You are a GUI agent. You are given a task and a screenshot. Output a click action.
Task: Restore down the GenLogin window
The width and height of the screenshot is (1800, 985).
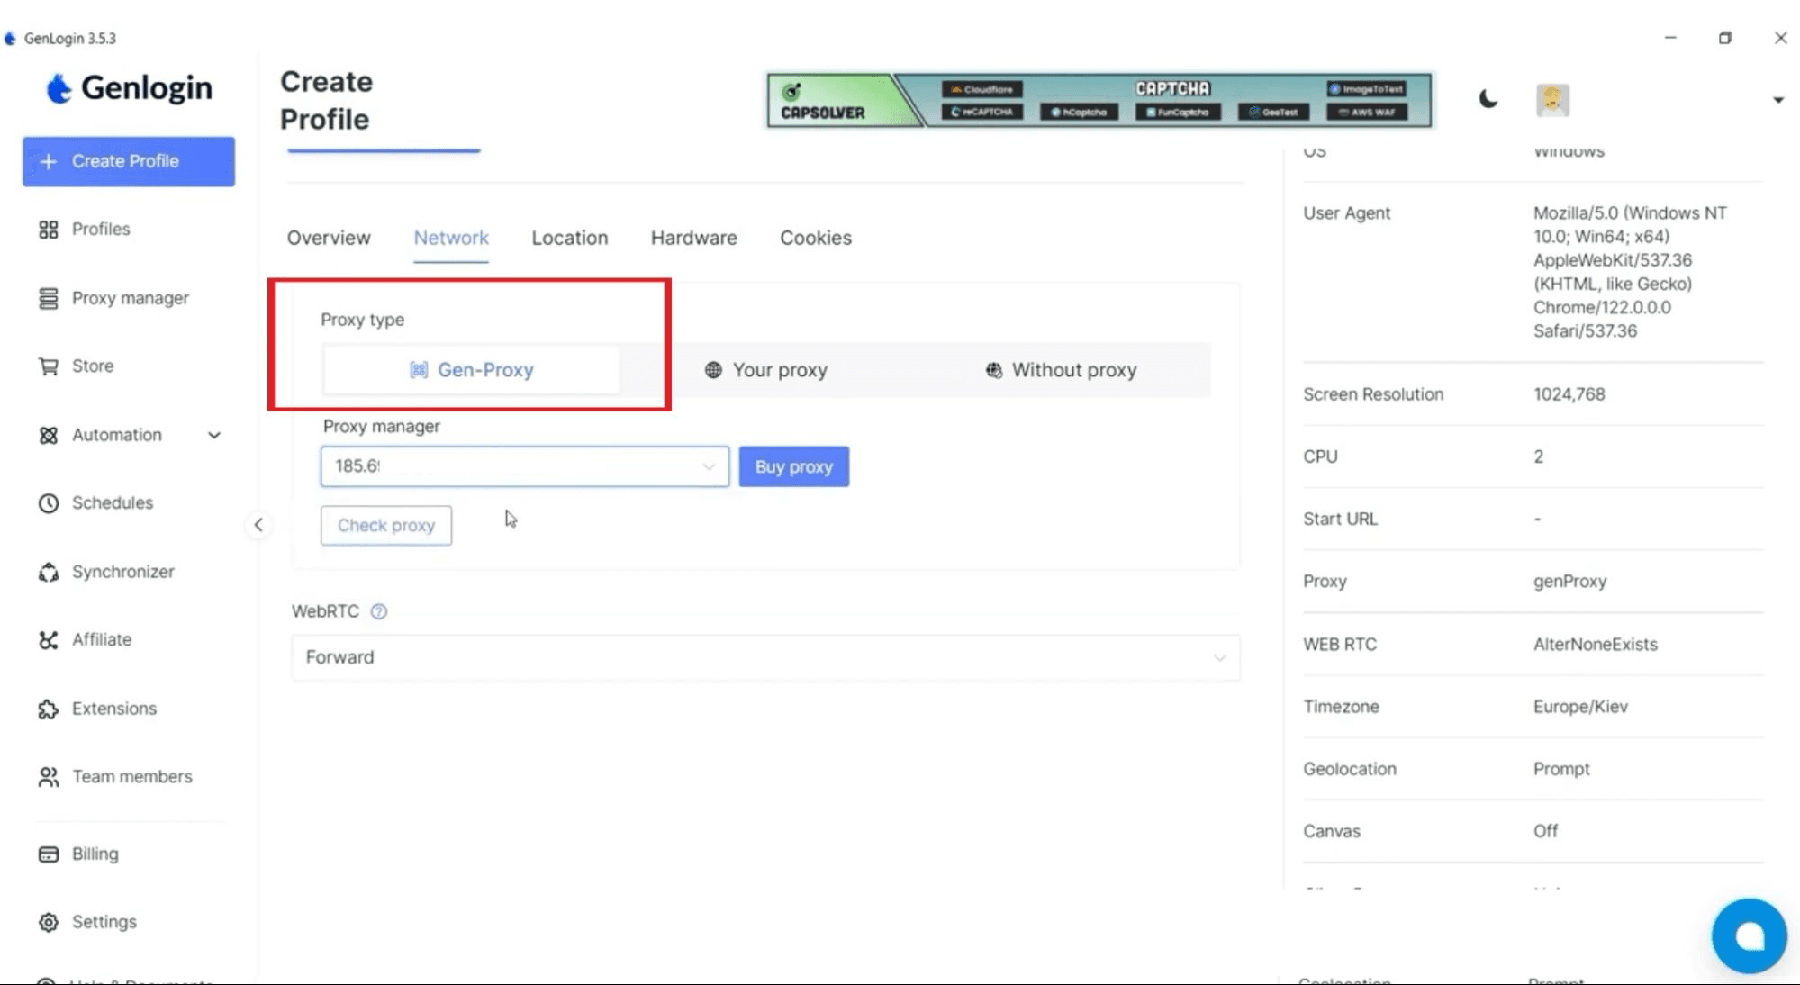click(x=1725, y=38)
